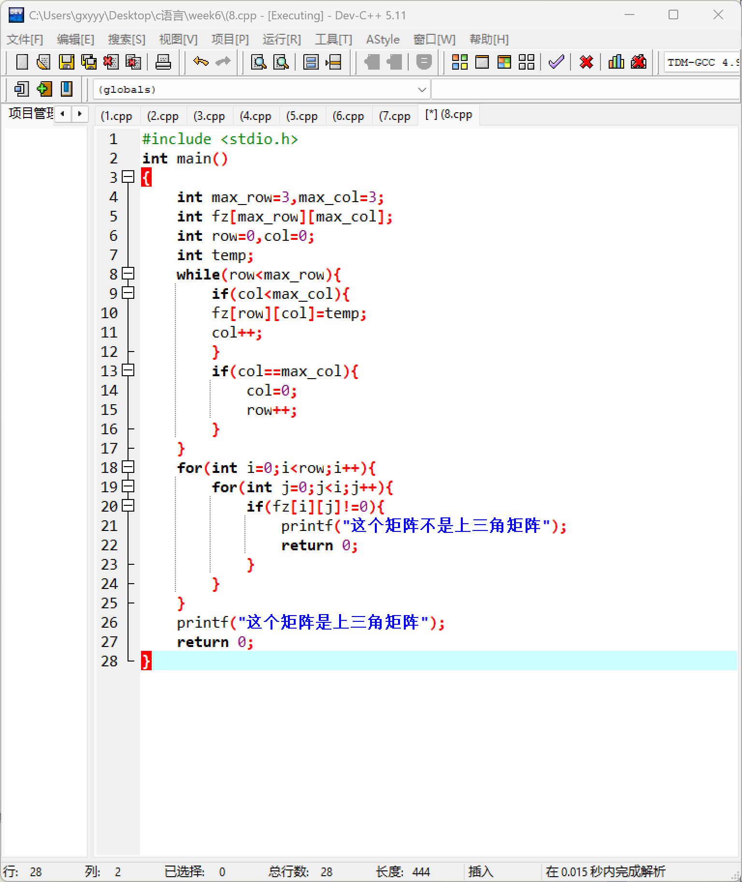The image size is (742, 882).
Task: Click the Run window icon
Action: (x=482, y=62)
